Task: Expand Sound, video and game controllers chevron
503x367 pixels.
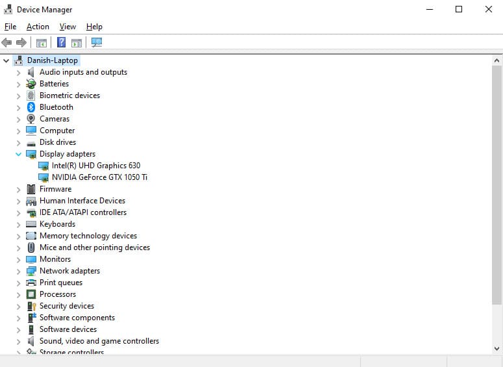Action: [x=19, y=341]
